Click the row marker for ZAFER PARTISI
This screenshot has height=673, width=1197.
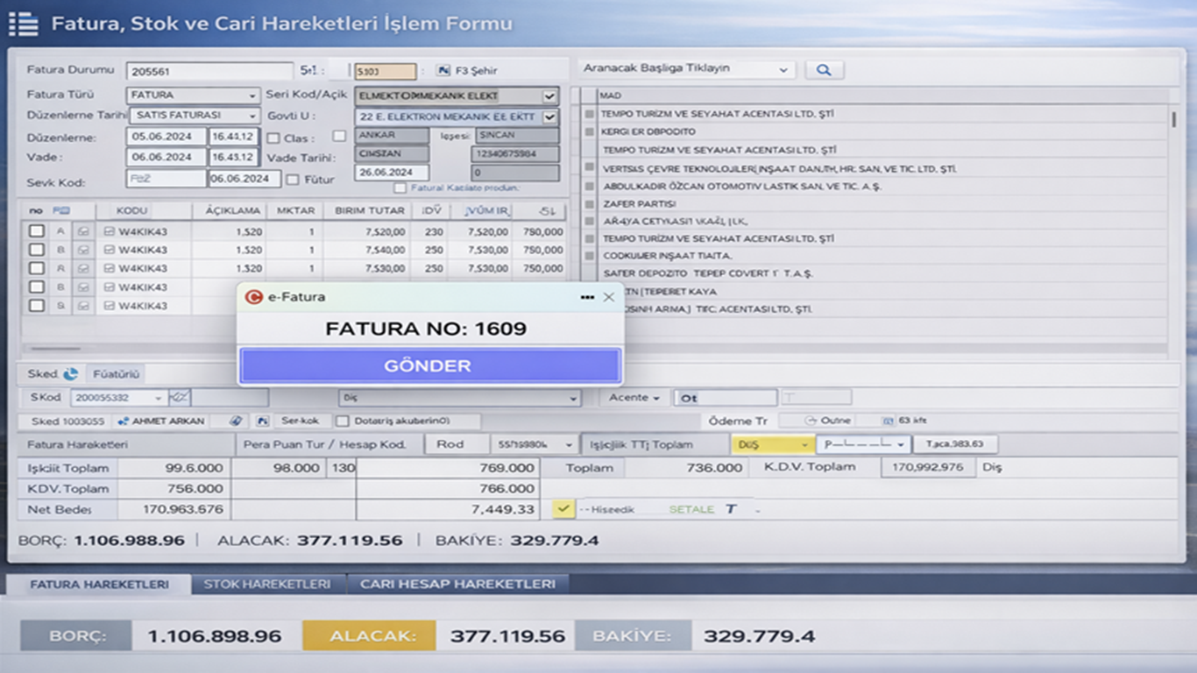coord(589,203)
